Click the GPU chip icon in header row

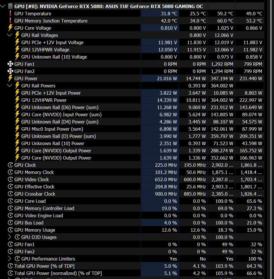pos(10,6)
